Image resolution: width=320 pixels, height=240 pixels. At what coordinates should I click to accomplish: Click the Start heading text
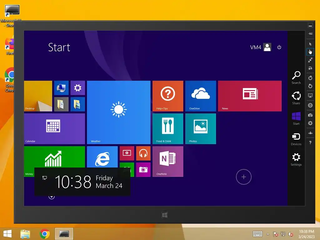click(59, 47)
